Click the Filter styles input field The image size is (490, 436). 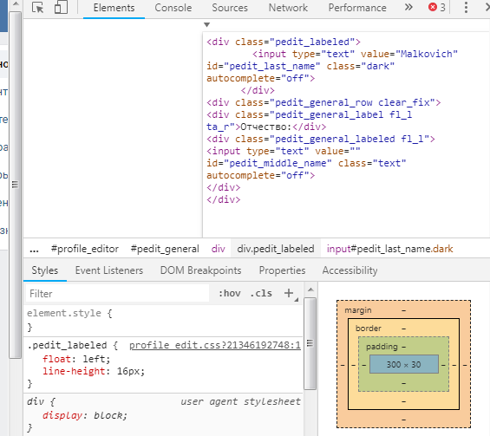[x=117, y=294]
